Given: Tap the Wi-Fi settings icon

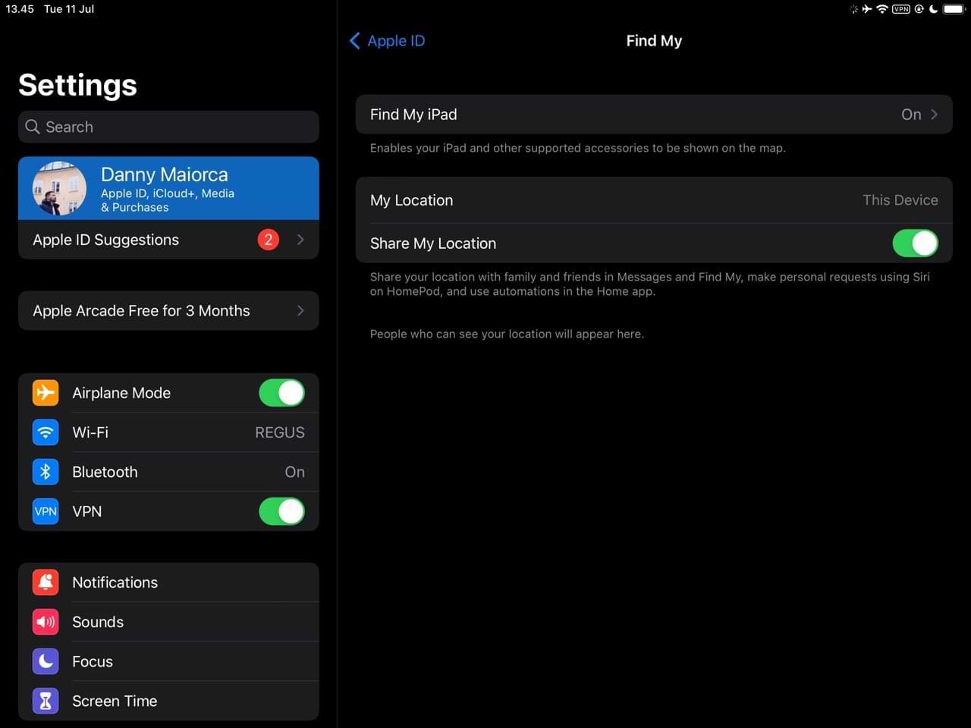Looking at the screenshot, I should (x=46, y=432).
